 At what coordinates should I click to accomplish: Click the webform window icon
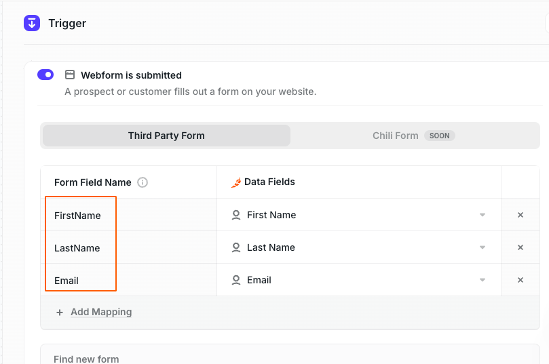(x=70, y=75)
